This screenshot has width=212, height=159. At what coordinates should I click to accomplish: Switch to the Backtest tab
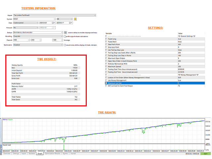click(x=32, y=154)
